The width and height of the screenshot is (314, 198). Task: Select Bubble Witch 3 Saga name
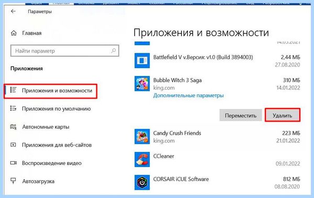pyautogui.click(x=177, y=80)
